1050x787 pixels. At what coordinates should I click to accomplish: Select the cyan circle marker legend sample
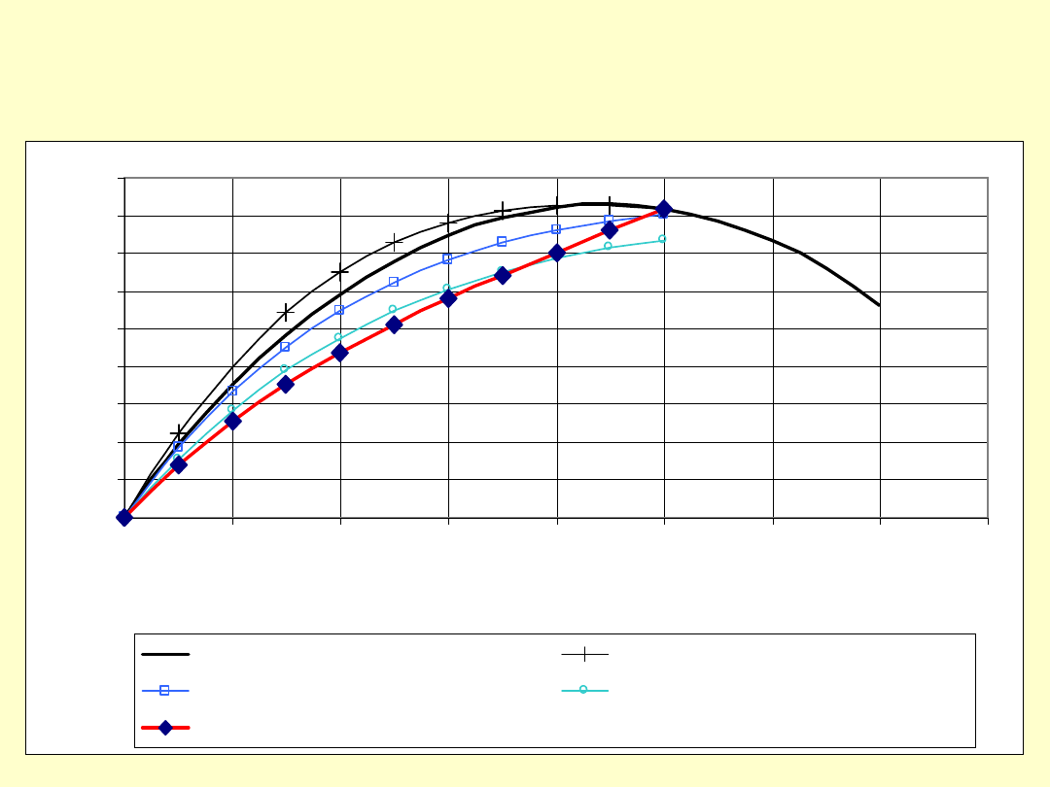(x=583, y=690)
